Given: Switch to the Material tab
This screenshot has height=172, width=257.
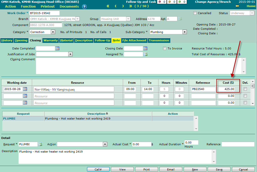Looking at the screenshot, I should pyautogui.click(x=66, y=40).
